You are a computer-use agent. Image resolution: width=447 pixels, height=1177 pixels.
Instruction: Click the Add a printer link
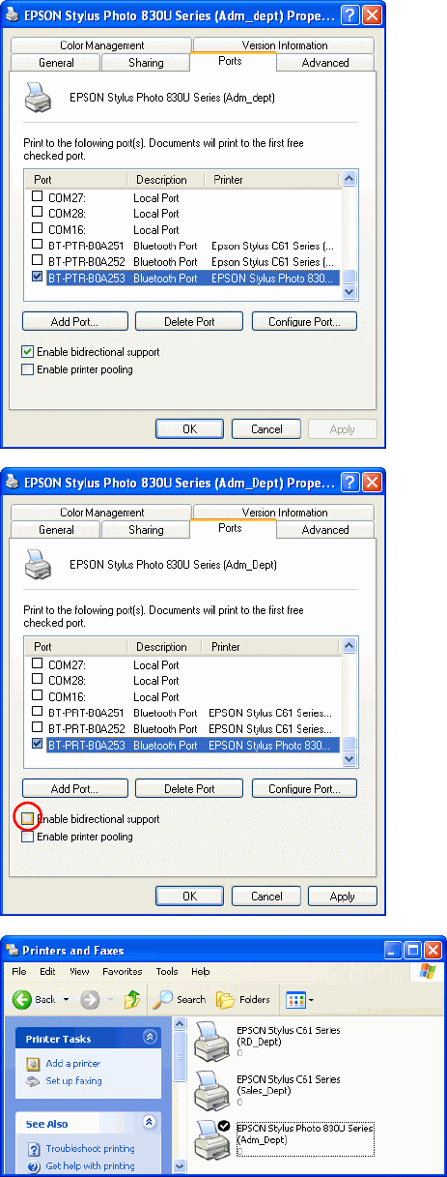click(72, 1064)
